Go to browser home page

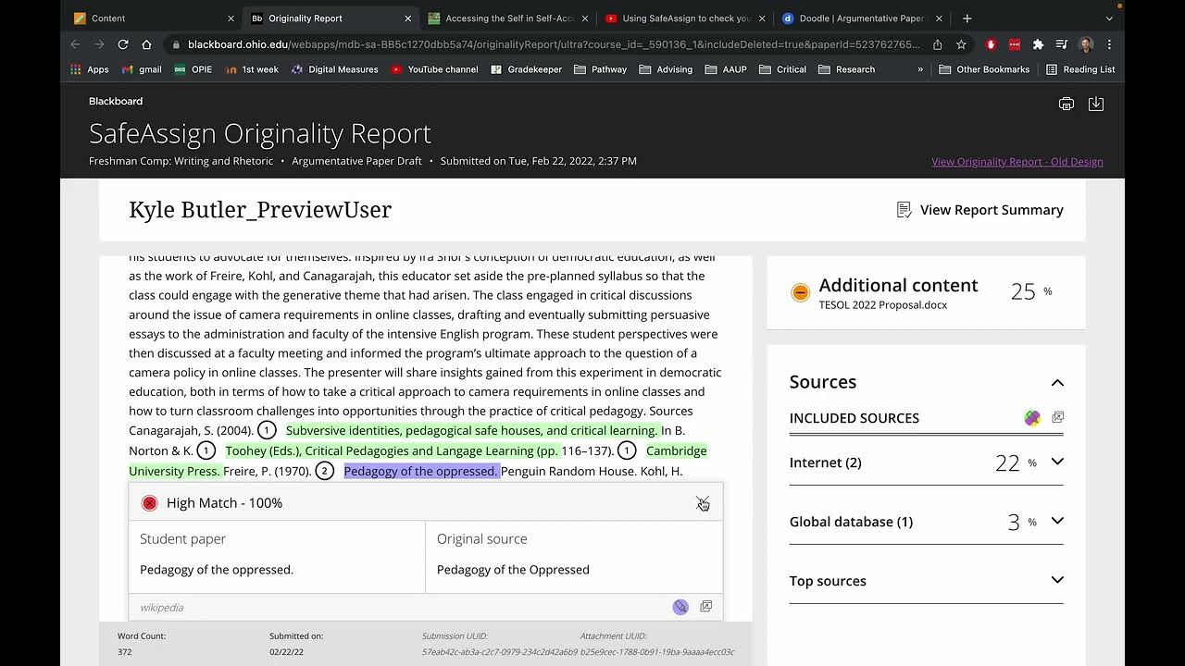(x=146, y=44)
